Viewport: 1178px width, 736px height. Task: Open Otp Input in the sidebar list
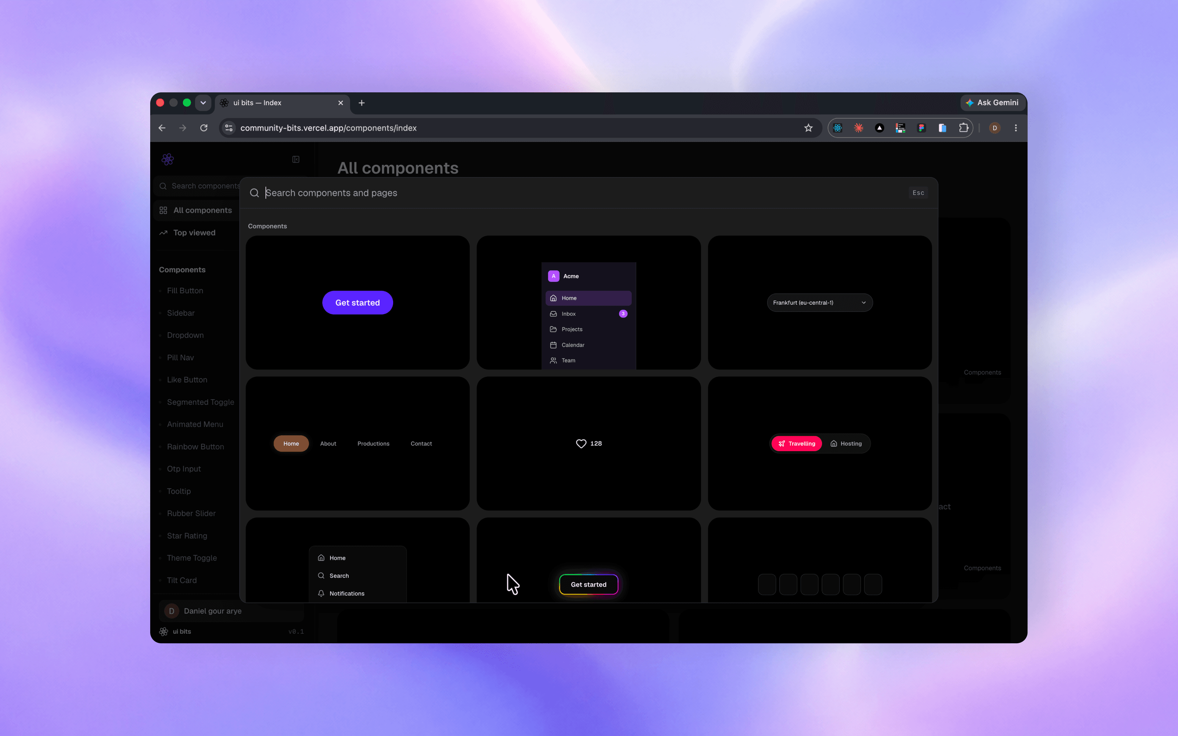click(184, 469)
